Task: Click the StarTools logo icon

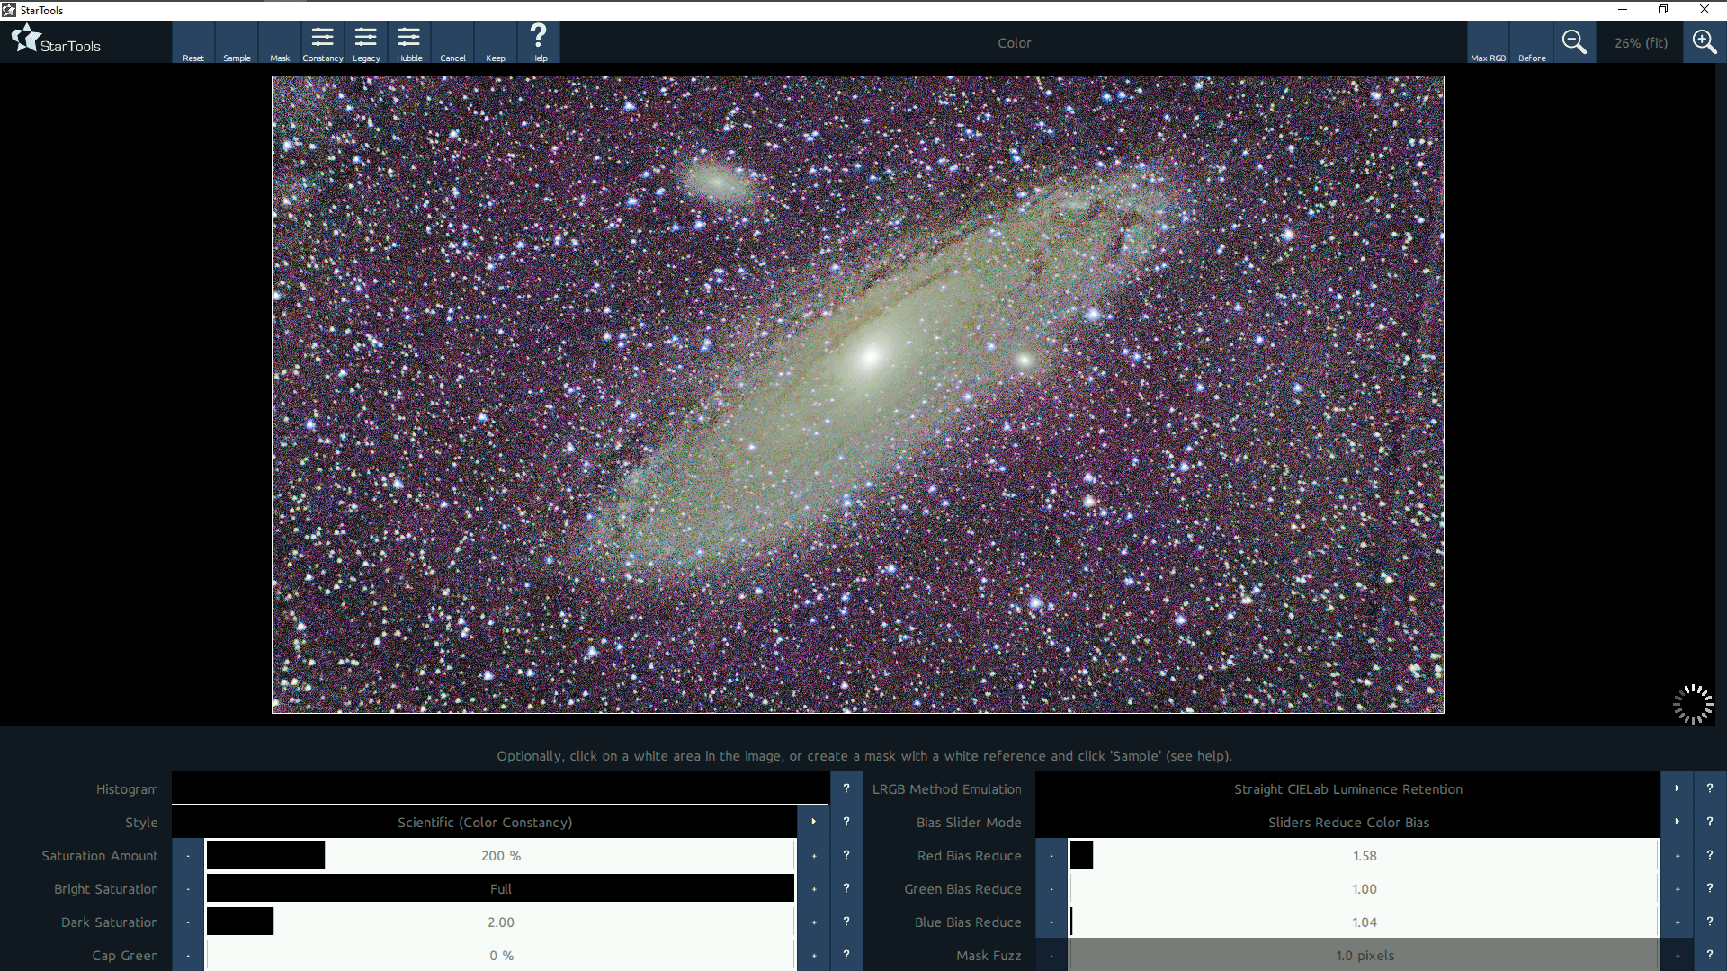Action: (27, 40)
